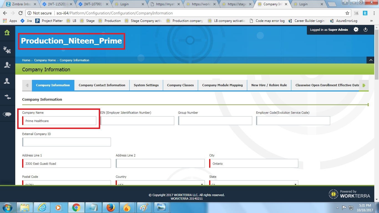Select the System Settings tab
This screenshot has height=213, width=379.
(146, 85)
